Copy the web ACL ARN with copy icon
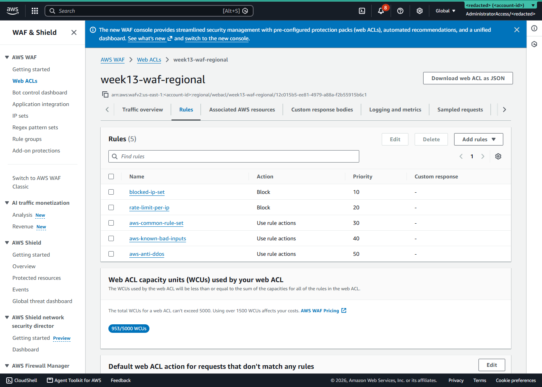 click(x=105, y=94)
